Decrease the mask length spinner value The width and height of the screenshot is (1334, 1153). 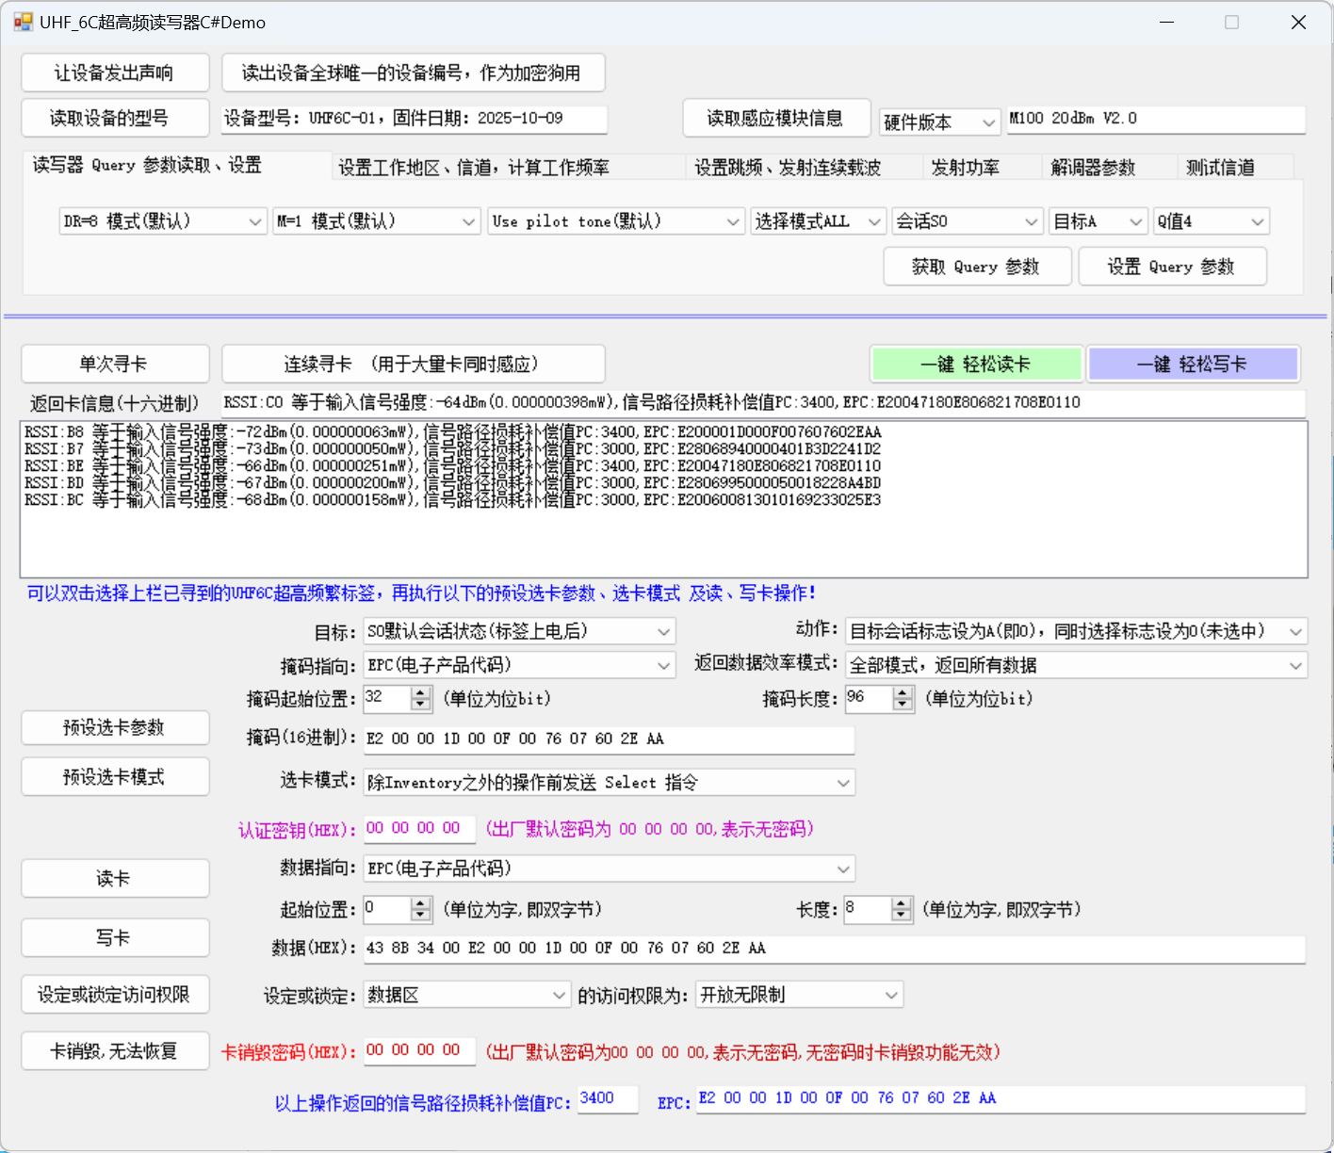[903, 705]
